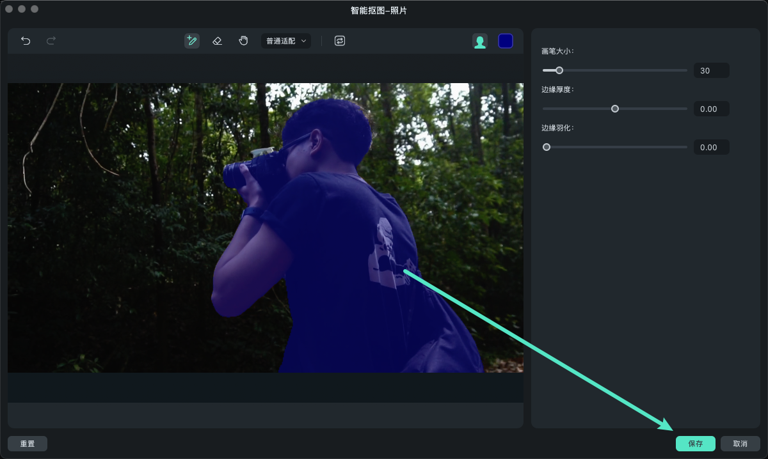768x459 pixels.
Task: Click the 画笔大小 slider handle
Action: [559, 70]
